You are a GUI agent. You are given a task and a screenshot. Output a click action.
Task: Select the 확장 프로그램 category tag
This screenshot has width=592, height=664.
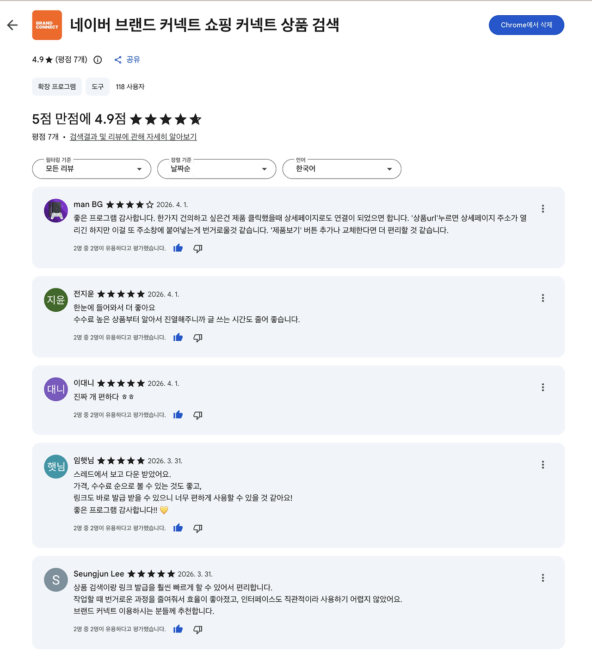coord(56,86)
